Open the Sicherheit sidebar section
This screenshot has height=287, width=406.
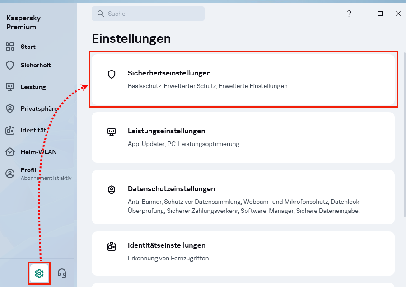[35, 65]
